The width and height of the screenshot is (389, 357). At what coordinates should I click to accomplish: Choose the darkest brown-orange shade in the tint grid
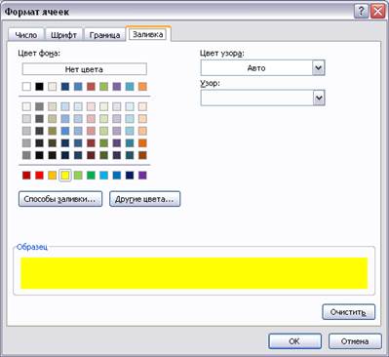(142, 155)
